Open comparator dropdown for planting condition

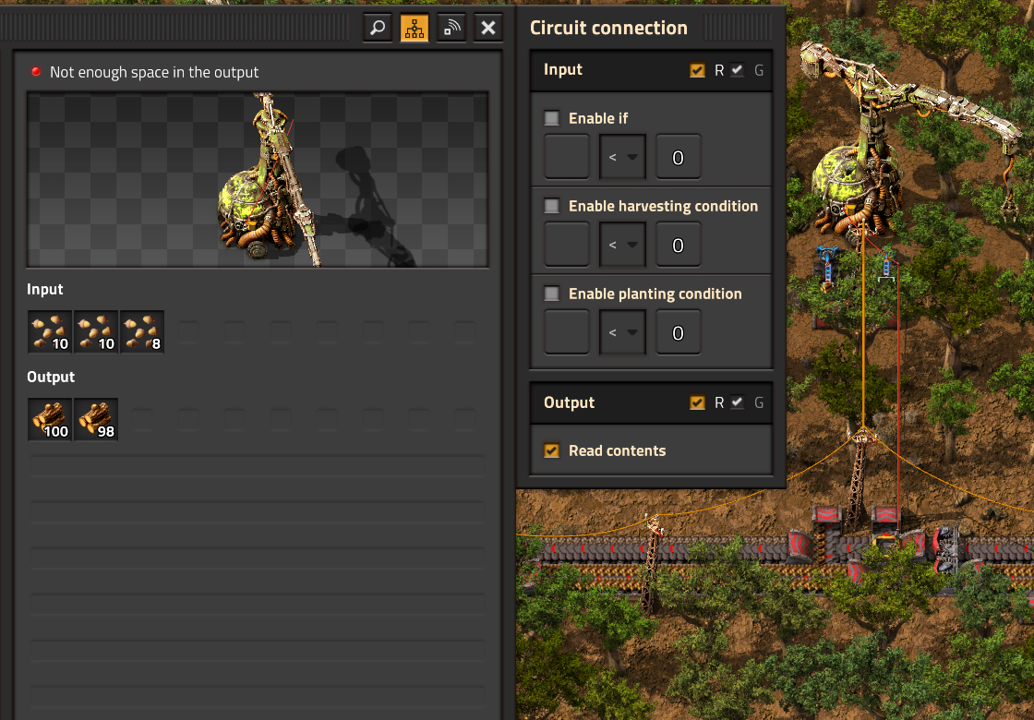622,332
